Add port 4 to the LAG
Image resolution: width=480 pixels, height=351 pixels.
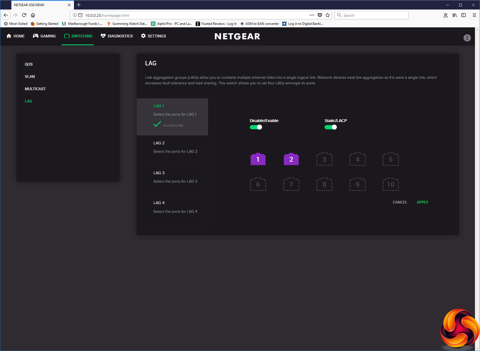(x=357, y=159)
